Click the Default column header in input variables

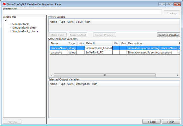tap(99, 43)
